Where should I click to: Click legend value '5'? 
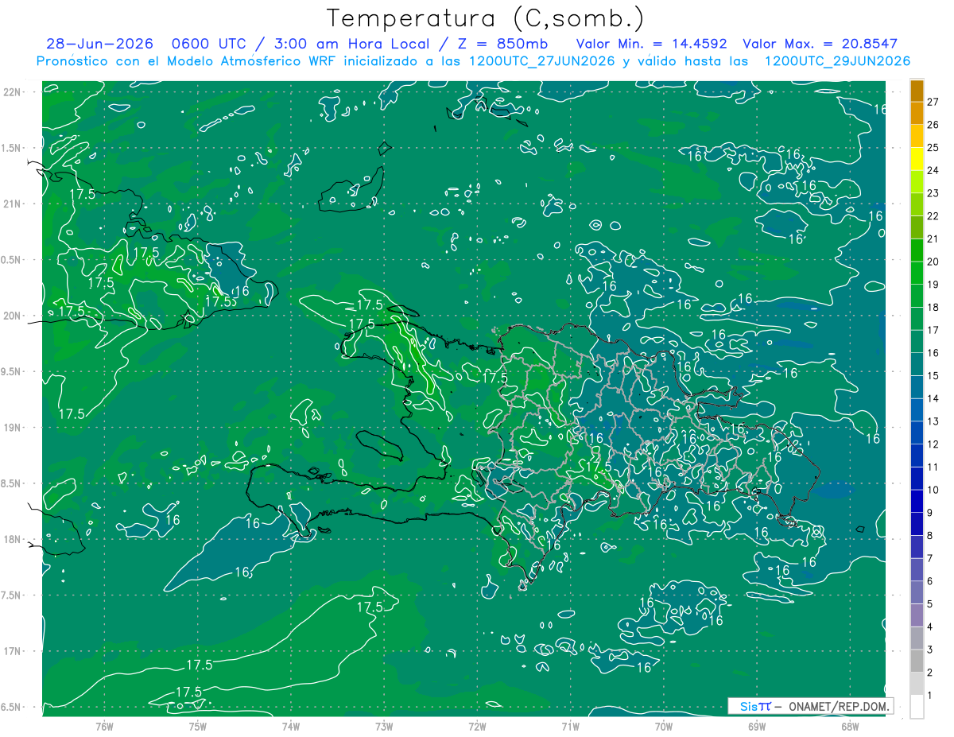click(x=930, y=604)
